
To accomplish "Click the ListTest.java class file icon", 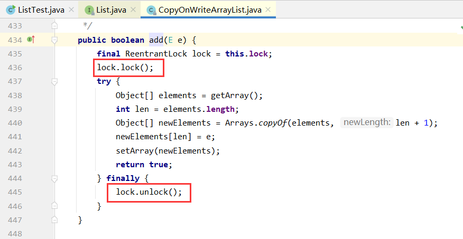I will pos(11,9).
